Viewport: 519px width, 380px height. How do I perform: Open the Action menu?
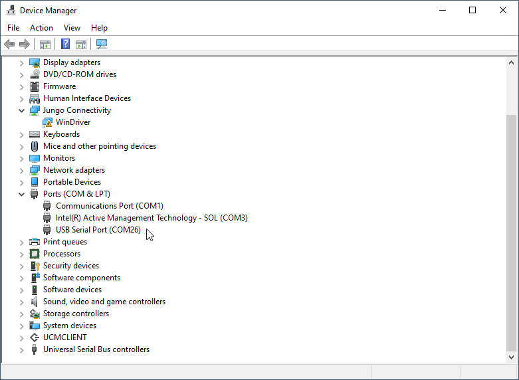(x=41, y=28)
